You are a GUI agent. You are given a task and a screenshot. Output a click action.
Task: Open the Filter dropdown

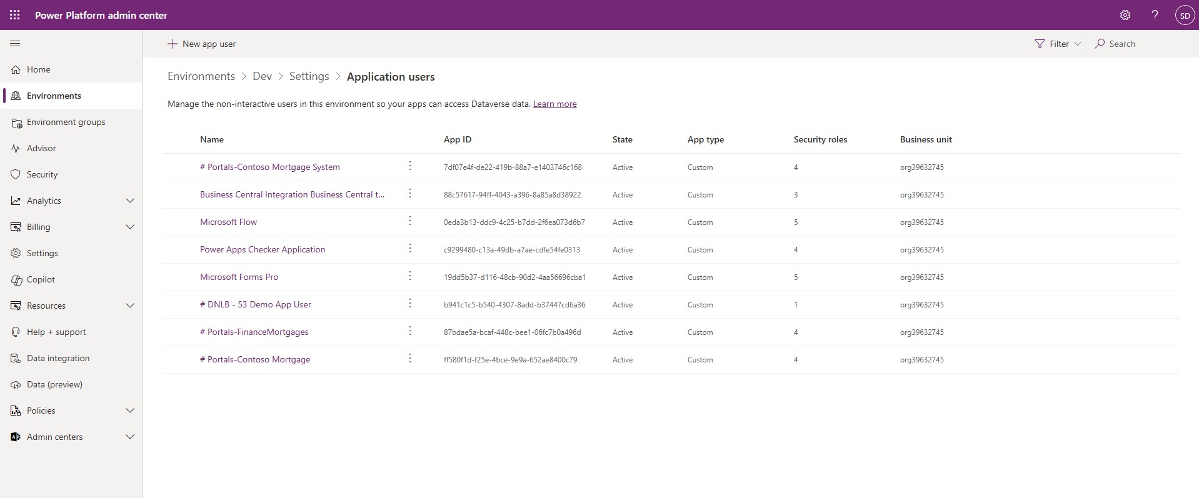coord(1058,44)
